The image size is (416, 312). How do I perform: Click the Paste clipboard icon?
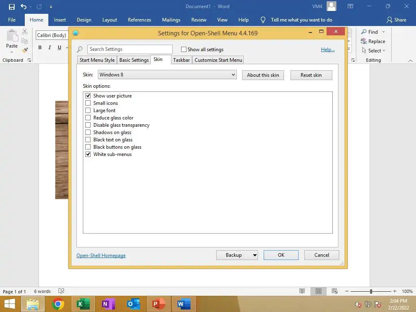[x=12, y=36]
